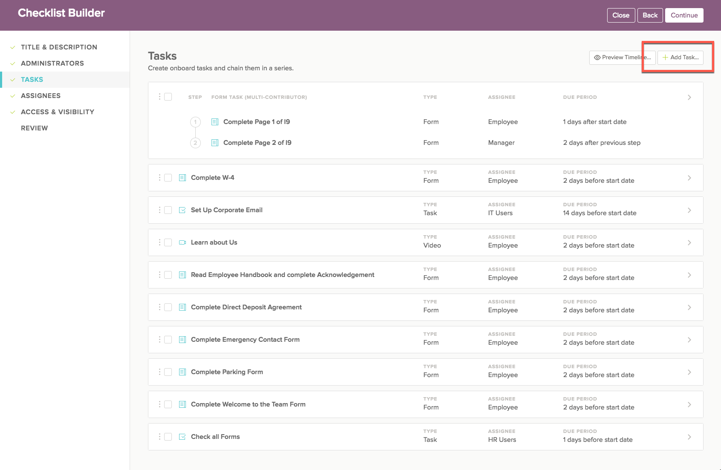Click '2 days after previous step' text

point(602,143)
